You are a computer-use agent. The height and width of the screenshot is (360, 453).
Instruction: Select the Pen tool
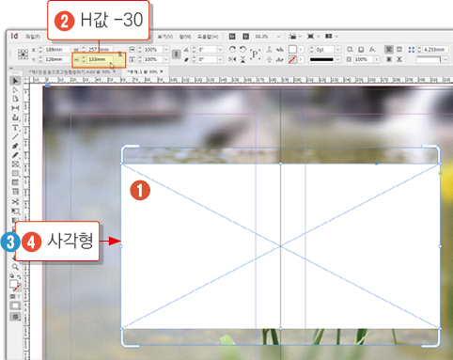15,146
